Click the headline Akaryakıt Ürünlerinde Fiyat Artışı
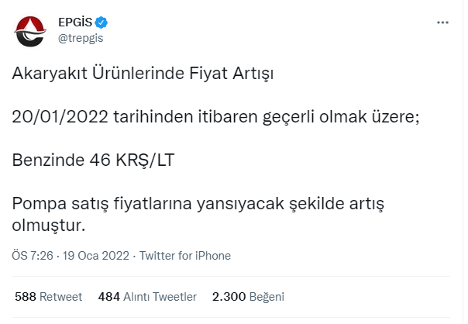468x324 pixels. click(144, 74)
